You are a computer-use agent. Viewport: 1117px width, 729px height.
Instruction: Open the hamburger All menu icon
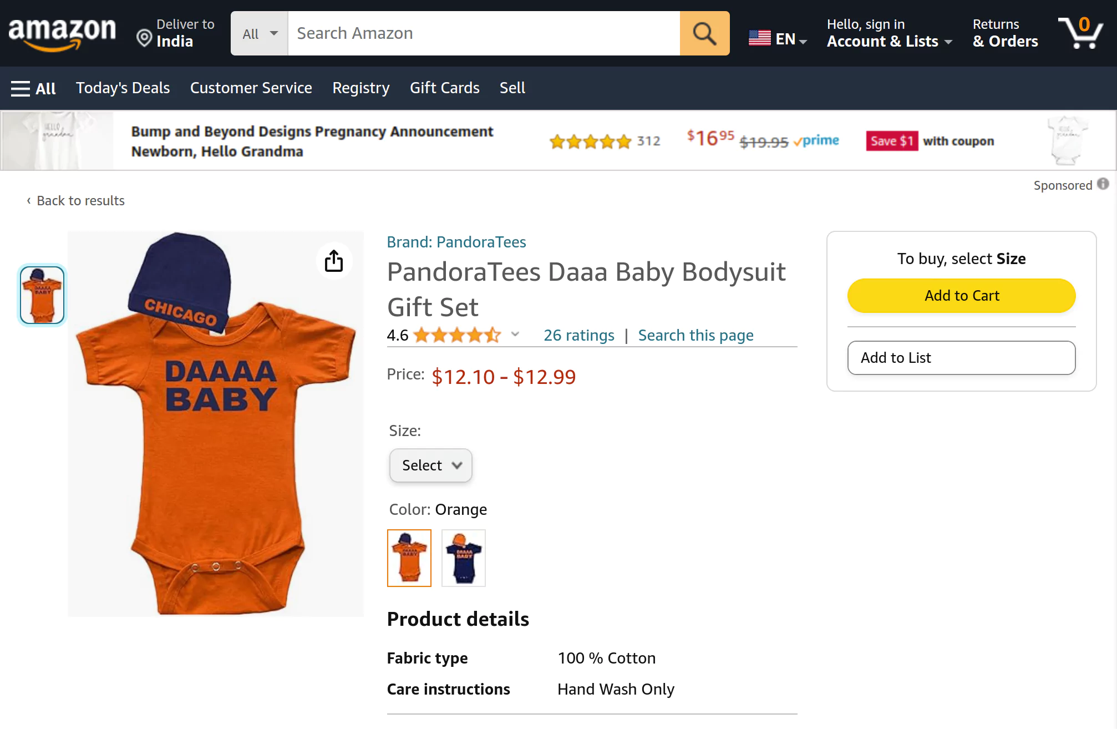[21, 88]
